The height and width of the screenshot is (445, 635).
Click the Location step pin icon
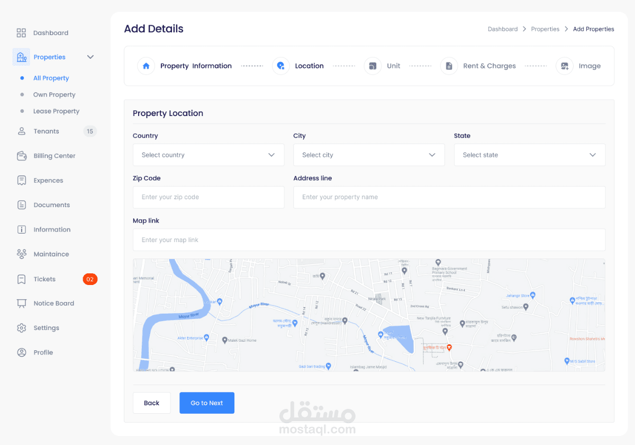click(x=281, y=66)
